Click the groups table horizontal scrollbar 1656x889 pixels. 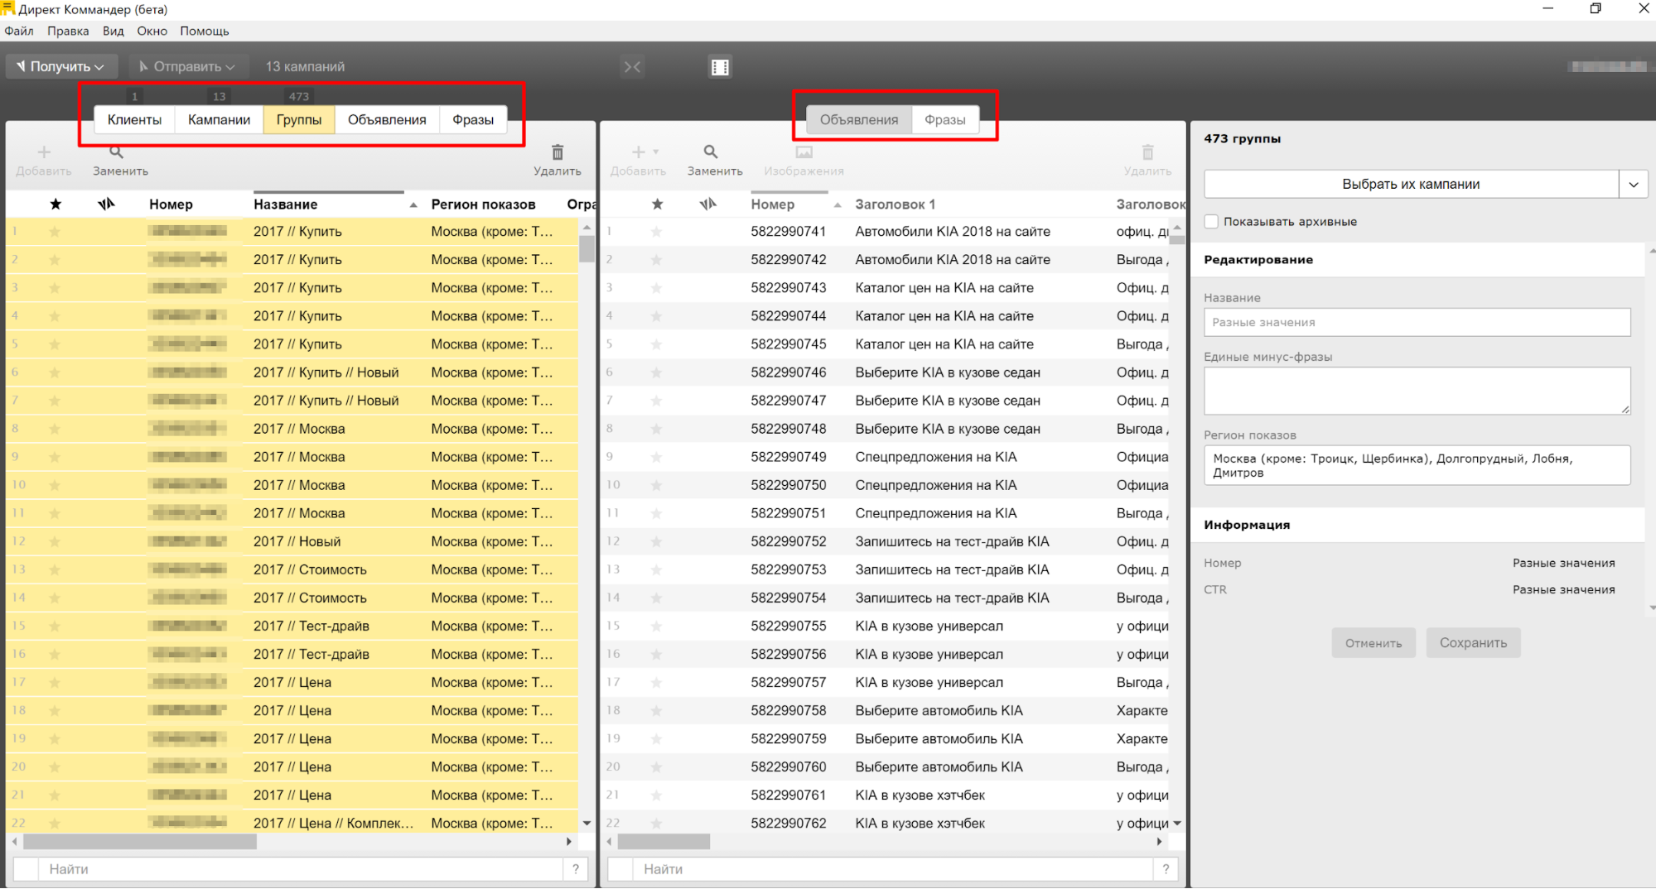[x=140, y=842]
